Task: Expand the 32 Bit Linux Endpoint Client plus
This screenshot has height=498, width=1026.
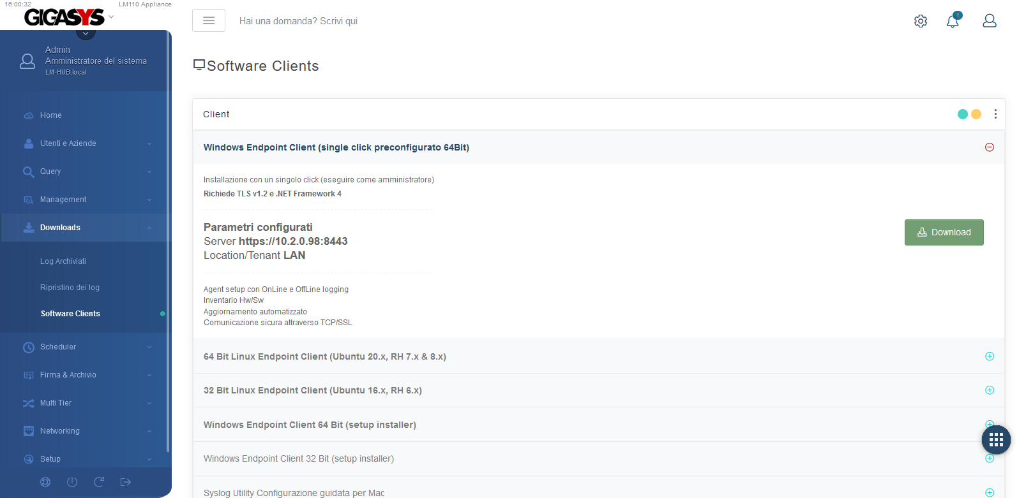Action: 990,390
